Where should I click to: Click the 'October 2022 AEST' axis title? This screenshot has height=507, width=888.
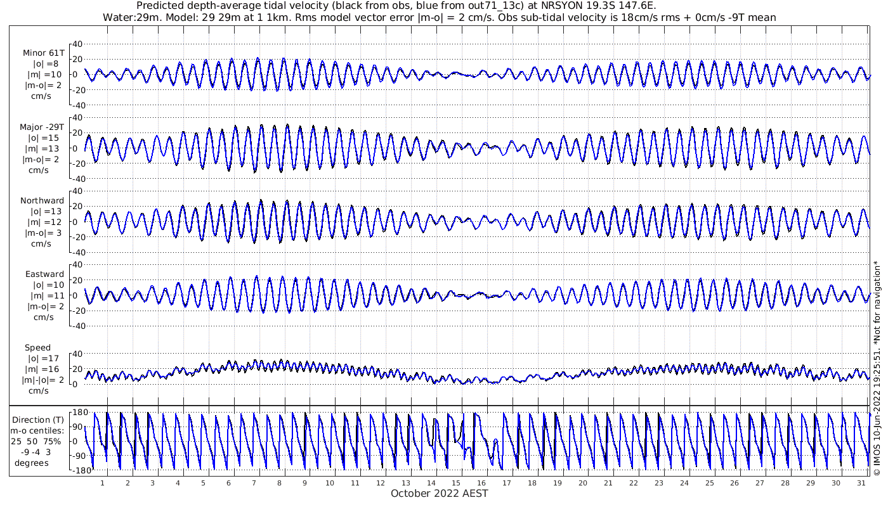[x=439, y=493]
